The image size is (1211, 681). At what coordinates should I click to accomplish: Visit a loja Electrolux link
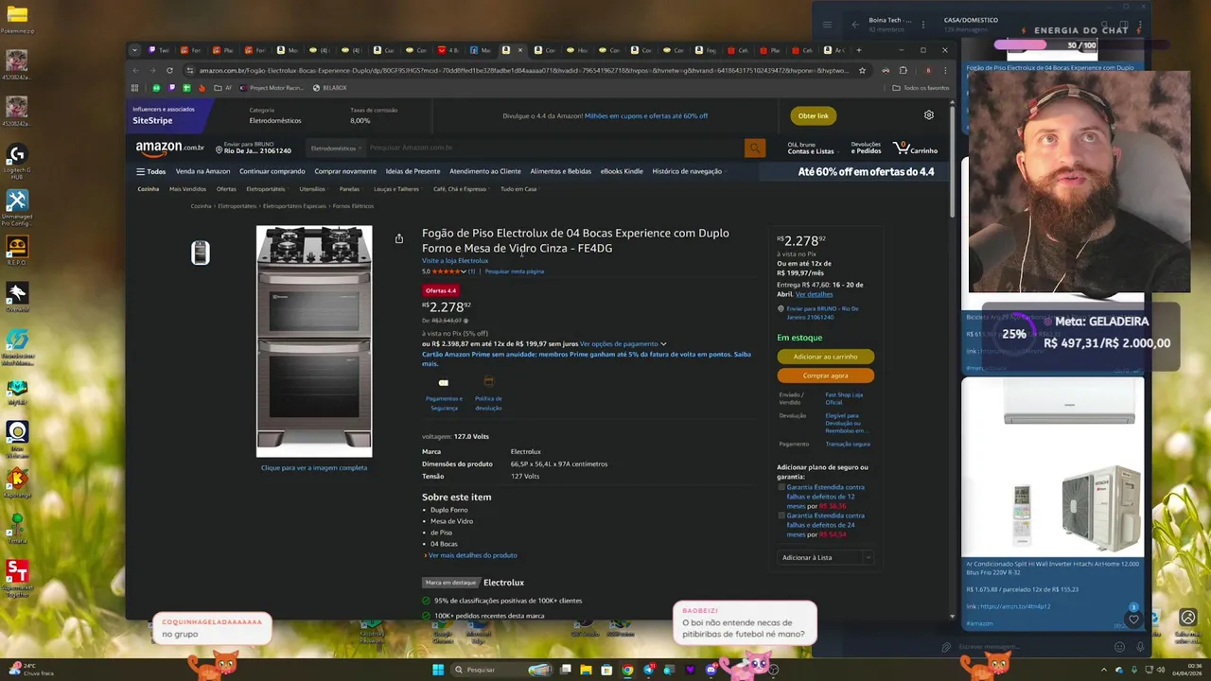[x=455, y=261]
